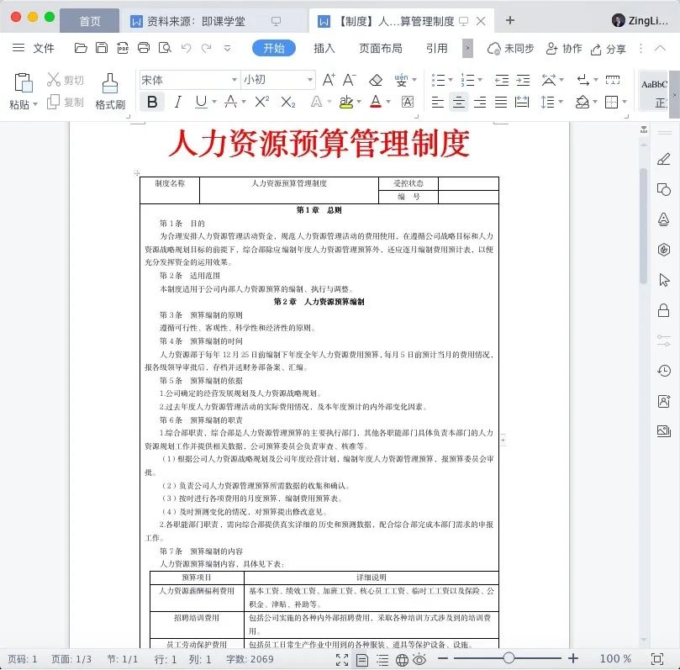Open selection arrow in right sidebar
The image size is (680, 670).
(663, 280)
